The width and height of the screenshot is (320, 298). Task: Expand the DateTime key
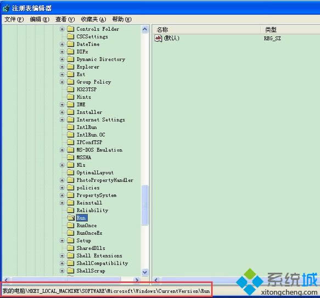(x=62, y=44)
